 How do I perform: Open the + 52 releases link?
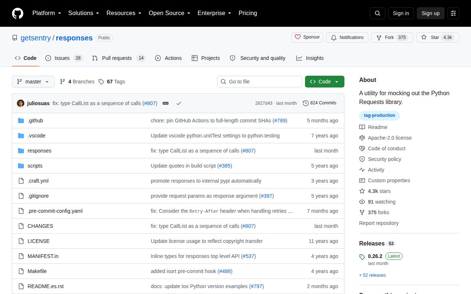(x=372, y=275)
